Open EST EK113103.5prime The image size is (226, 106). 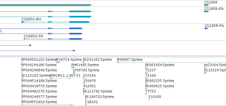36,76
